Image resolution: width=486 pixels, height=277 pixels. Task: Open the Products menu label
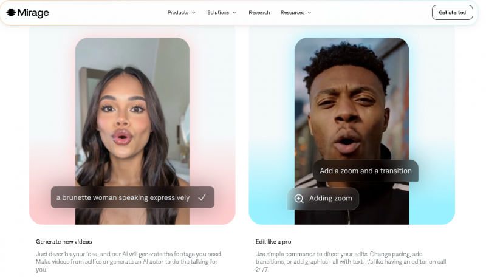click(x=177, y=13)
